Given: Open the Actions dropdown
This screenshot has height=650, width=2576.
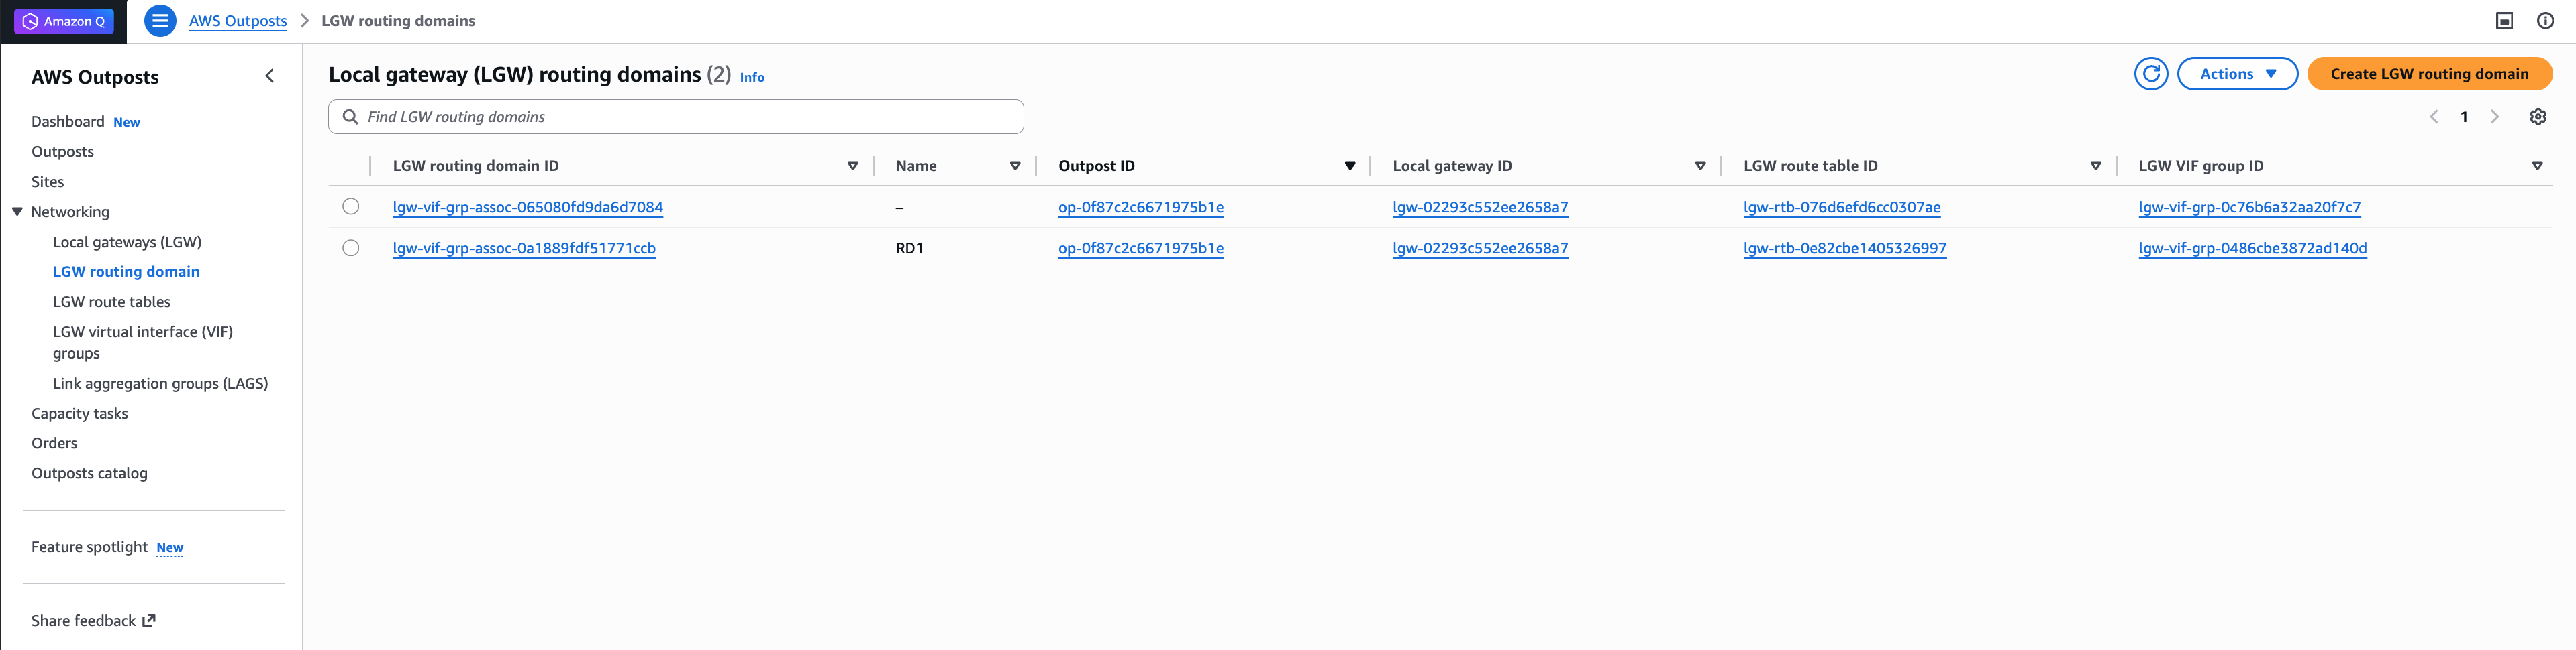Looking at the screenshot, I should click(x=2237, y=74).
